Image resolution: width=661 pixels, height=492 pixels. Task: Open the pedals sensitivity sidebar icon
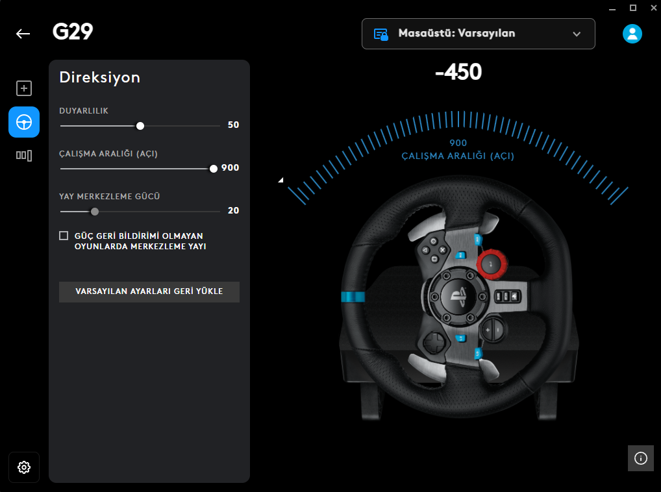[x=24, y=155]
